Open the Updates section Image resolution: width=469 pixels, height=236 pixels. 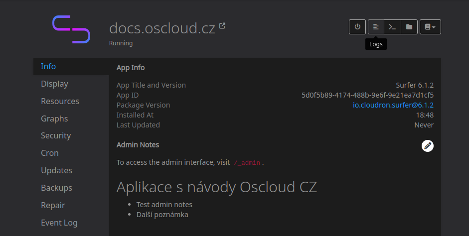(56, 170)
